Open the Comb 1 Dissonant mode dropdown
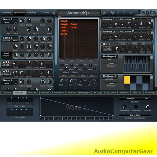This screenshot has width=157, height=157. click(6, 41)
